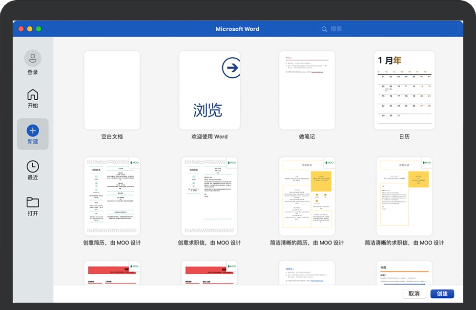Image resolution: width=476 pixels, height=310 pixels.
Task: Choose the 创意求职信 MOO template thumbnail
Action: point(209,196)
